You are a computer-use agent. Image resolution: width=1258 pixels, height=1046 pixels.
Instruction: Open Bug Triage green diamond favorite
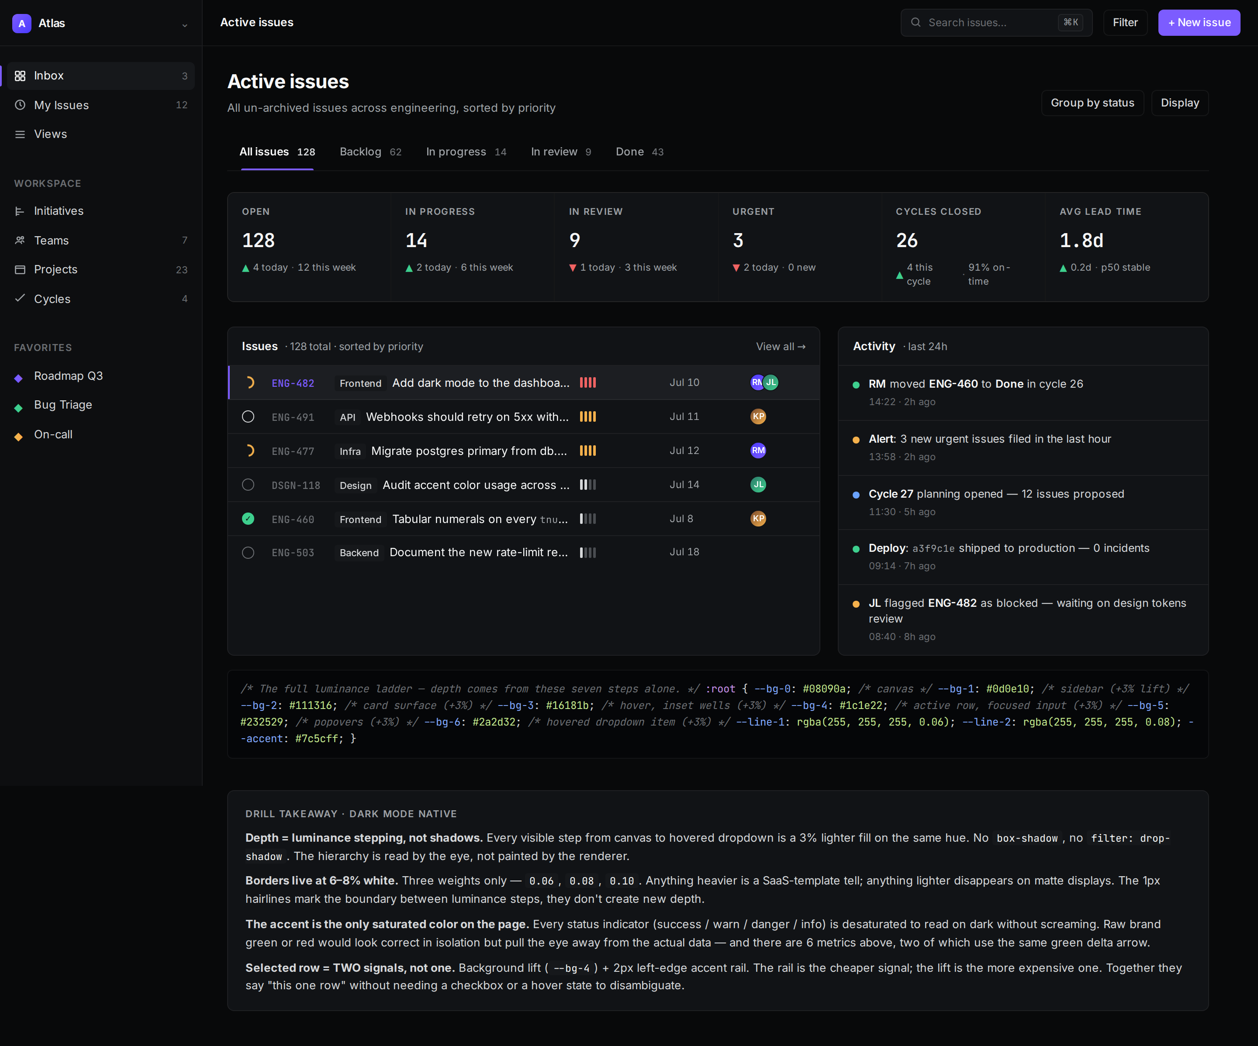coord(19,408)
